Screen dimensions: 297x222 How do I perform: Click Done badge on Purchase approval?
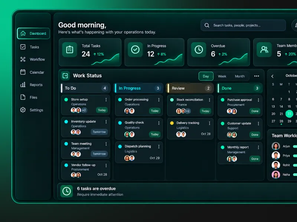tap(255, 111)
